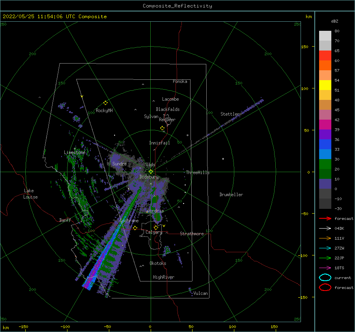Viewport: 355px width, 332px height.
Task: Click the Composite_Reflectivity title
Action: [177, 6]
